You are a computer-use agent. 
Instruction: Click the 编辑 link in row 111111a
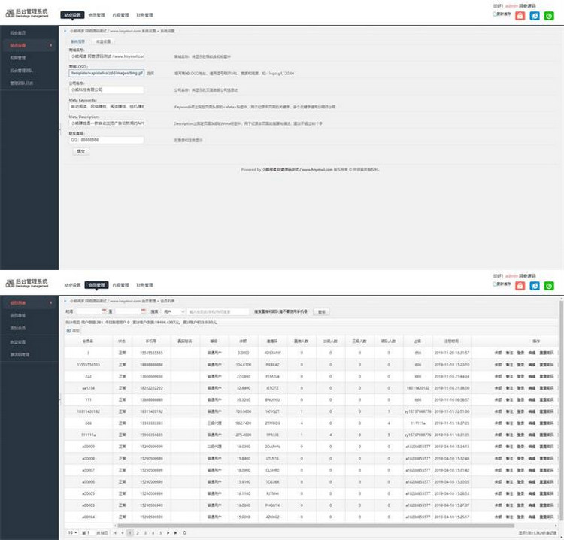(532, 435)
